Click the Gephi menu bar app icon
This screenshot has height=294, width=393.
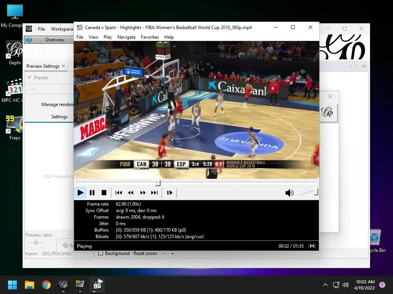coord(29,29)
